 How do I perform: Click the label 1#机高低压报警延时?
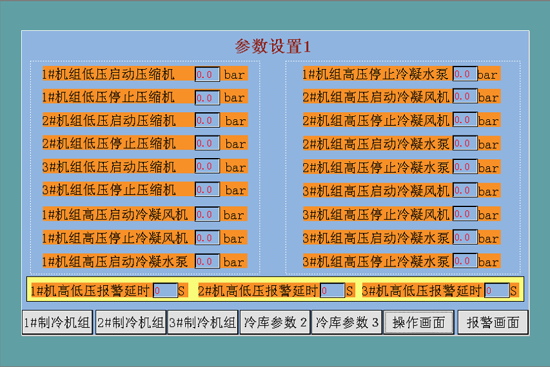point(90,291)
